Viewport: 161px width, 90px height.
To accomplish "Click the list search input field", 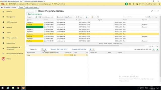I will (134, 17).
